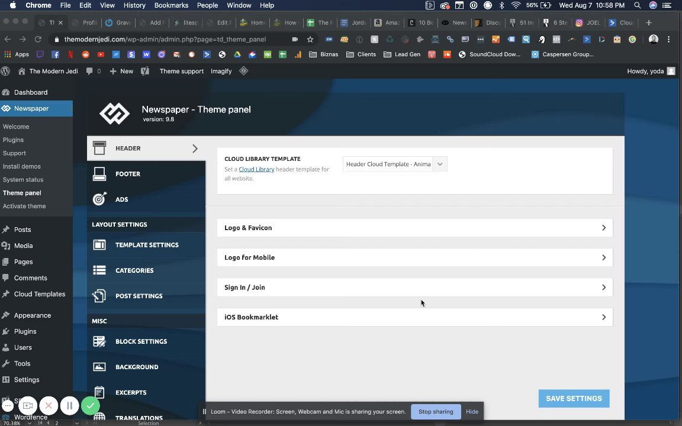Screen dimensions: 682x426
Task: Open the New content menu
Action: pyautogui.click(x=121, y=71)
